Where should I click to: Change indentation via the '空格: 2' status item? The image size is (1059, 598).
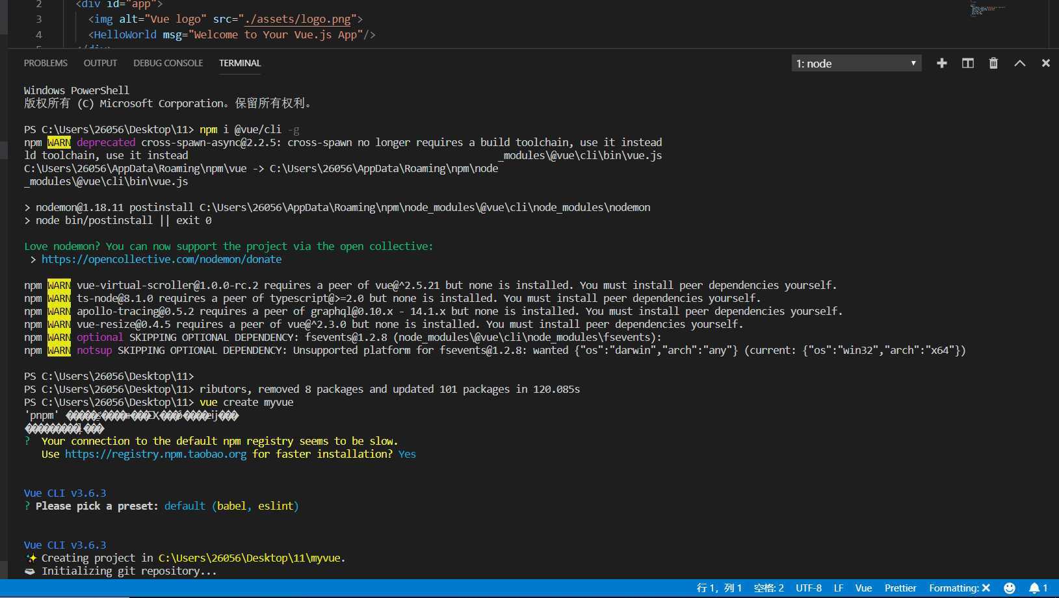[769, 588]
